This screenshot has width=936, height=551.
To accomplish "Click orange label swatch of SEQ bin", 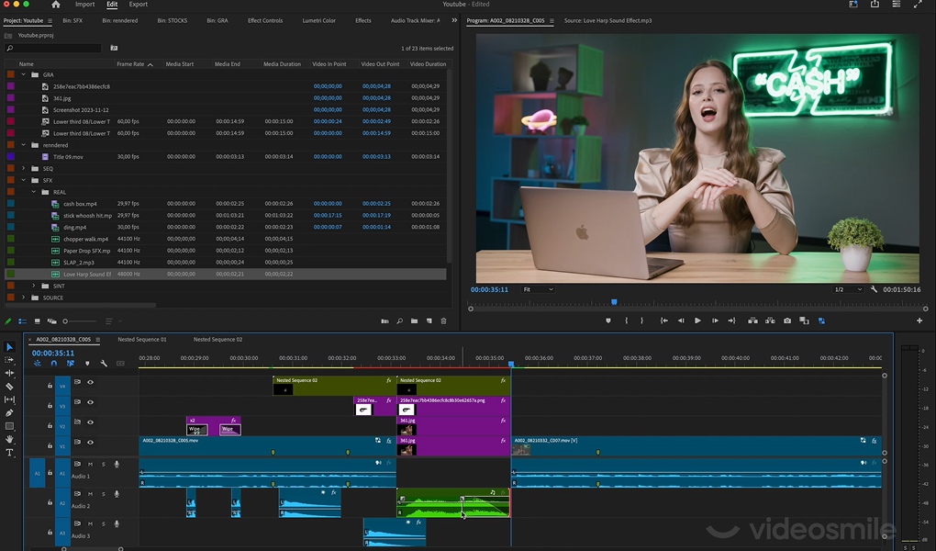I will (x=10, y=169).
